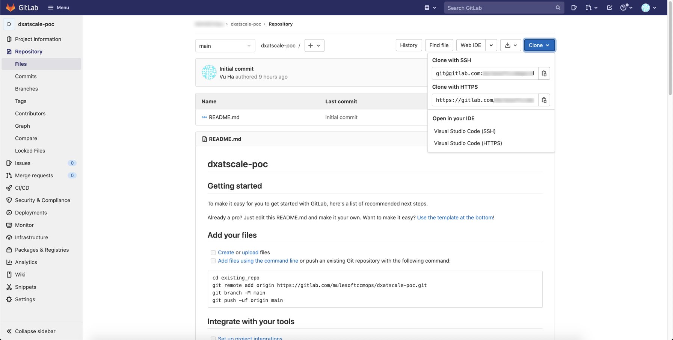This screenshot has height=340, width=673.
Task: Toggle the Add files using command line checkbox
Action: [x=213, y=261]
